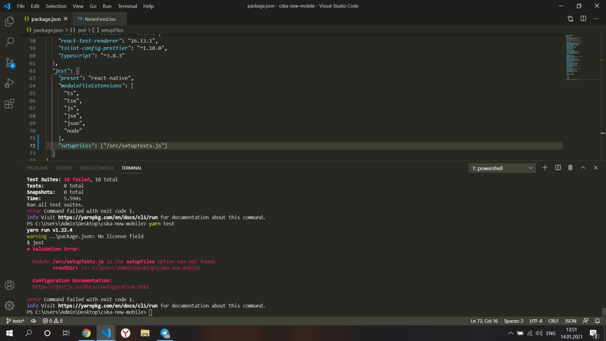Click the synchronize changes cloud icon
The height and width of the screenshot is (341, 606).
(x=34, y=321)
